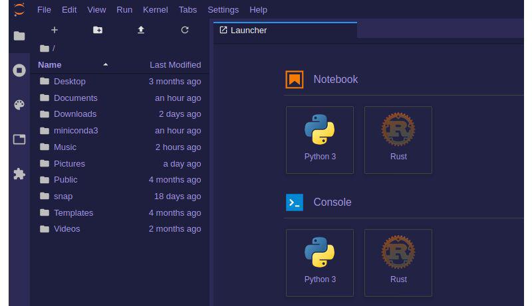The height and width of the screenshot is (306, 532).
Task: Start a Rust console
Action: pyautogui.click(x=398, y=263)
